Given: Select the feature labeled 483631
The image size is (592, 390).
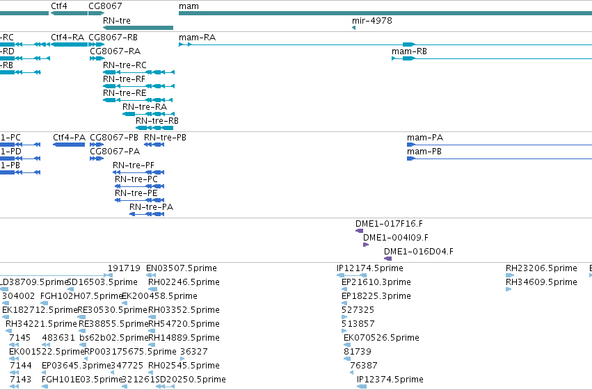Looking at the screenshot, I should coord(46,345).
